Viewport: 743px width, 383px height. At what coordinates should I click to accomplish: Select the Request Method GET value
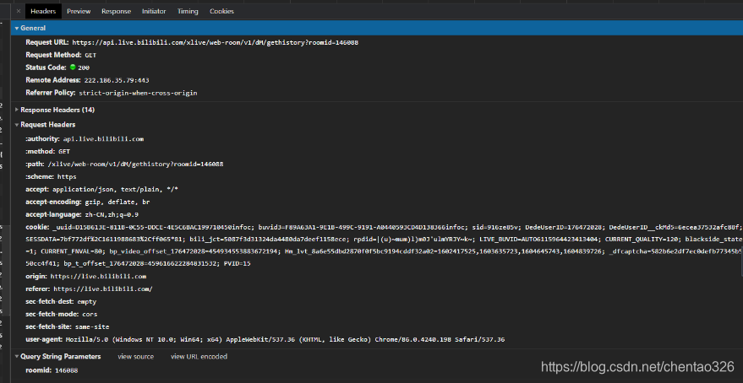click(x=90, y=56)
